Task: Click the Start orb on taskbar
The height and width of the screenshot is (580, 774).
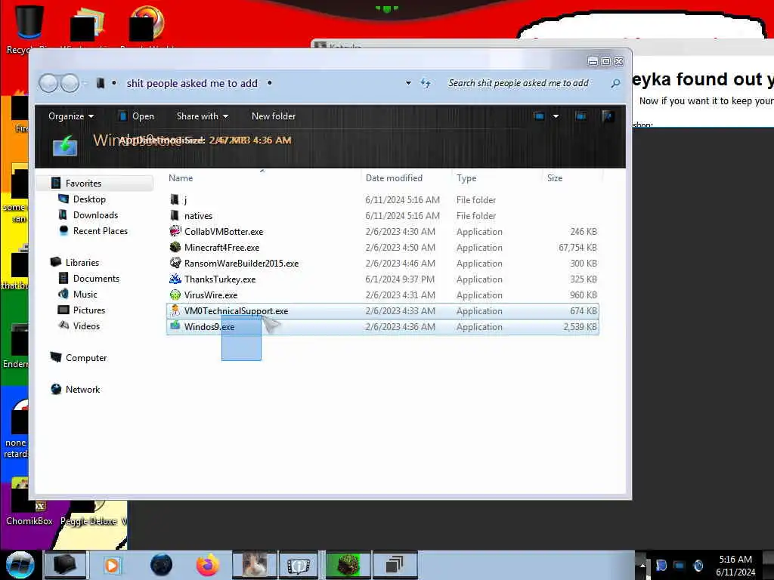Action: coord(20,565)
